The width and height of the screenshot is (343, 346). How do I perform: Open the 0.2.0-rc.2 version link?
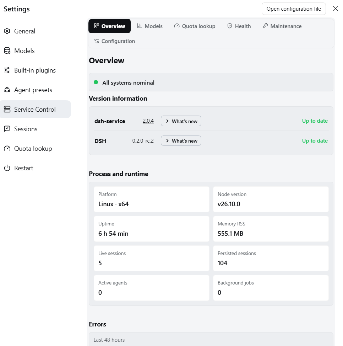(x=143, y=141)
